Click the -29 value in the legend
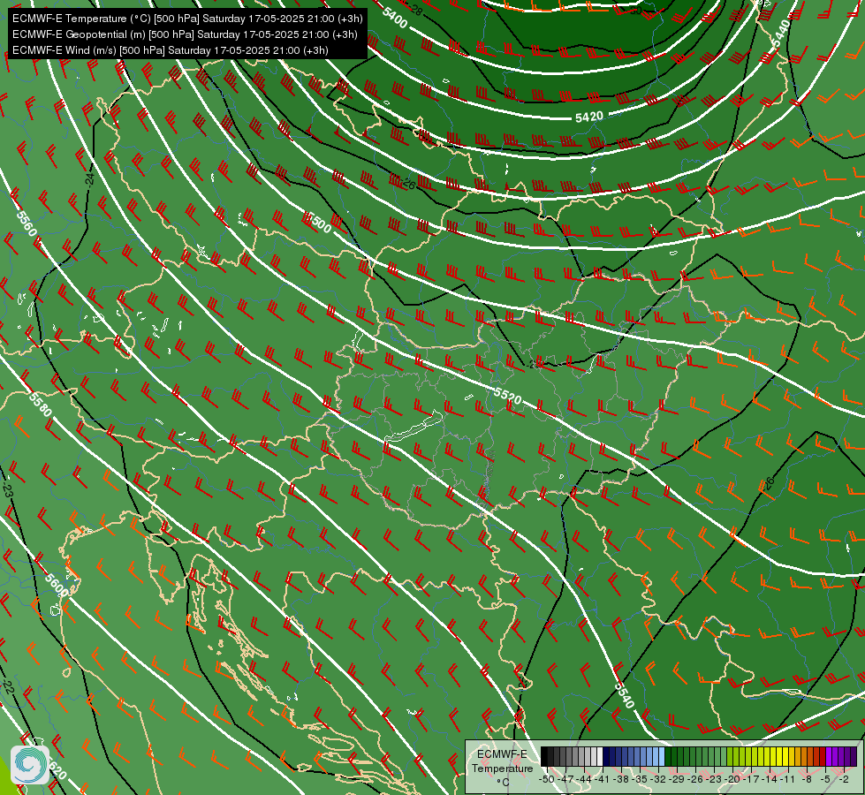Viewport: 865px width, 795px height. tap(676, 779)
